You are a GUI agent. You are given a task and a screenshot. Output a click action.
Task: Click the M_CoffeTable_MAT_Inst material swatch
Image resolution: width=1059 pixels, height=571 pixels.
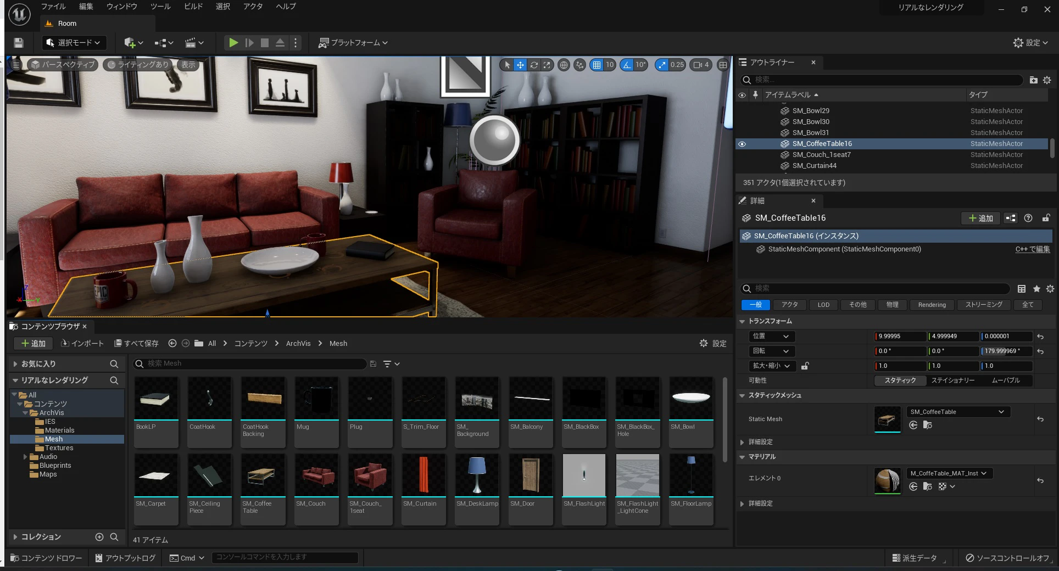pos(887,480)
